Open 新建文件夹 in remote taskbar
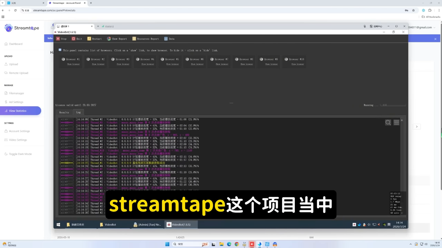Viewport: 442px width, 248px height. pos(75,225)
